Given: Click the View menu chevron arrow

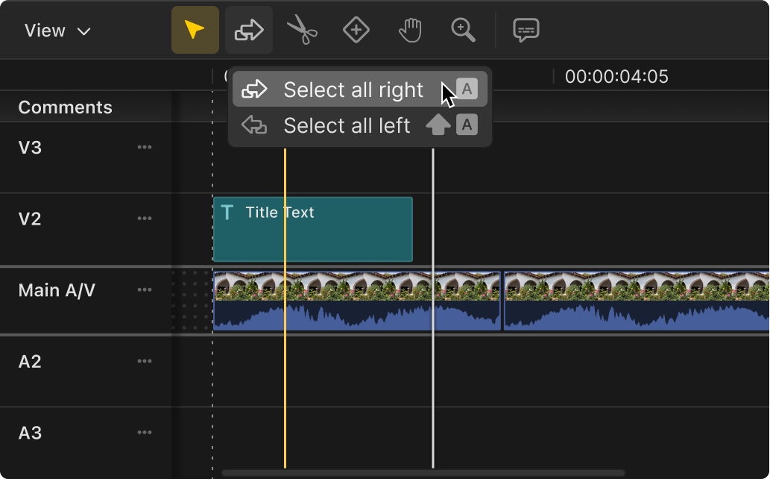Looking at the screenshot, I should click(x=84, y=31).
